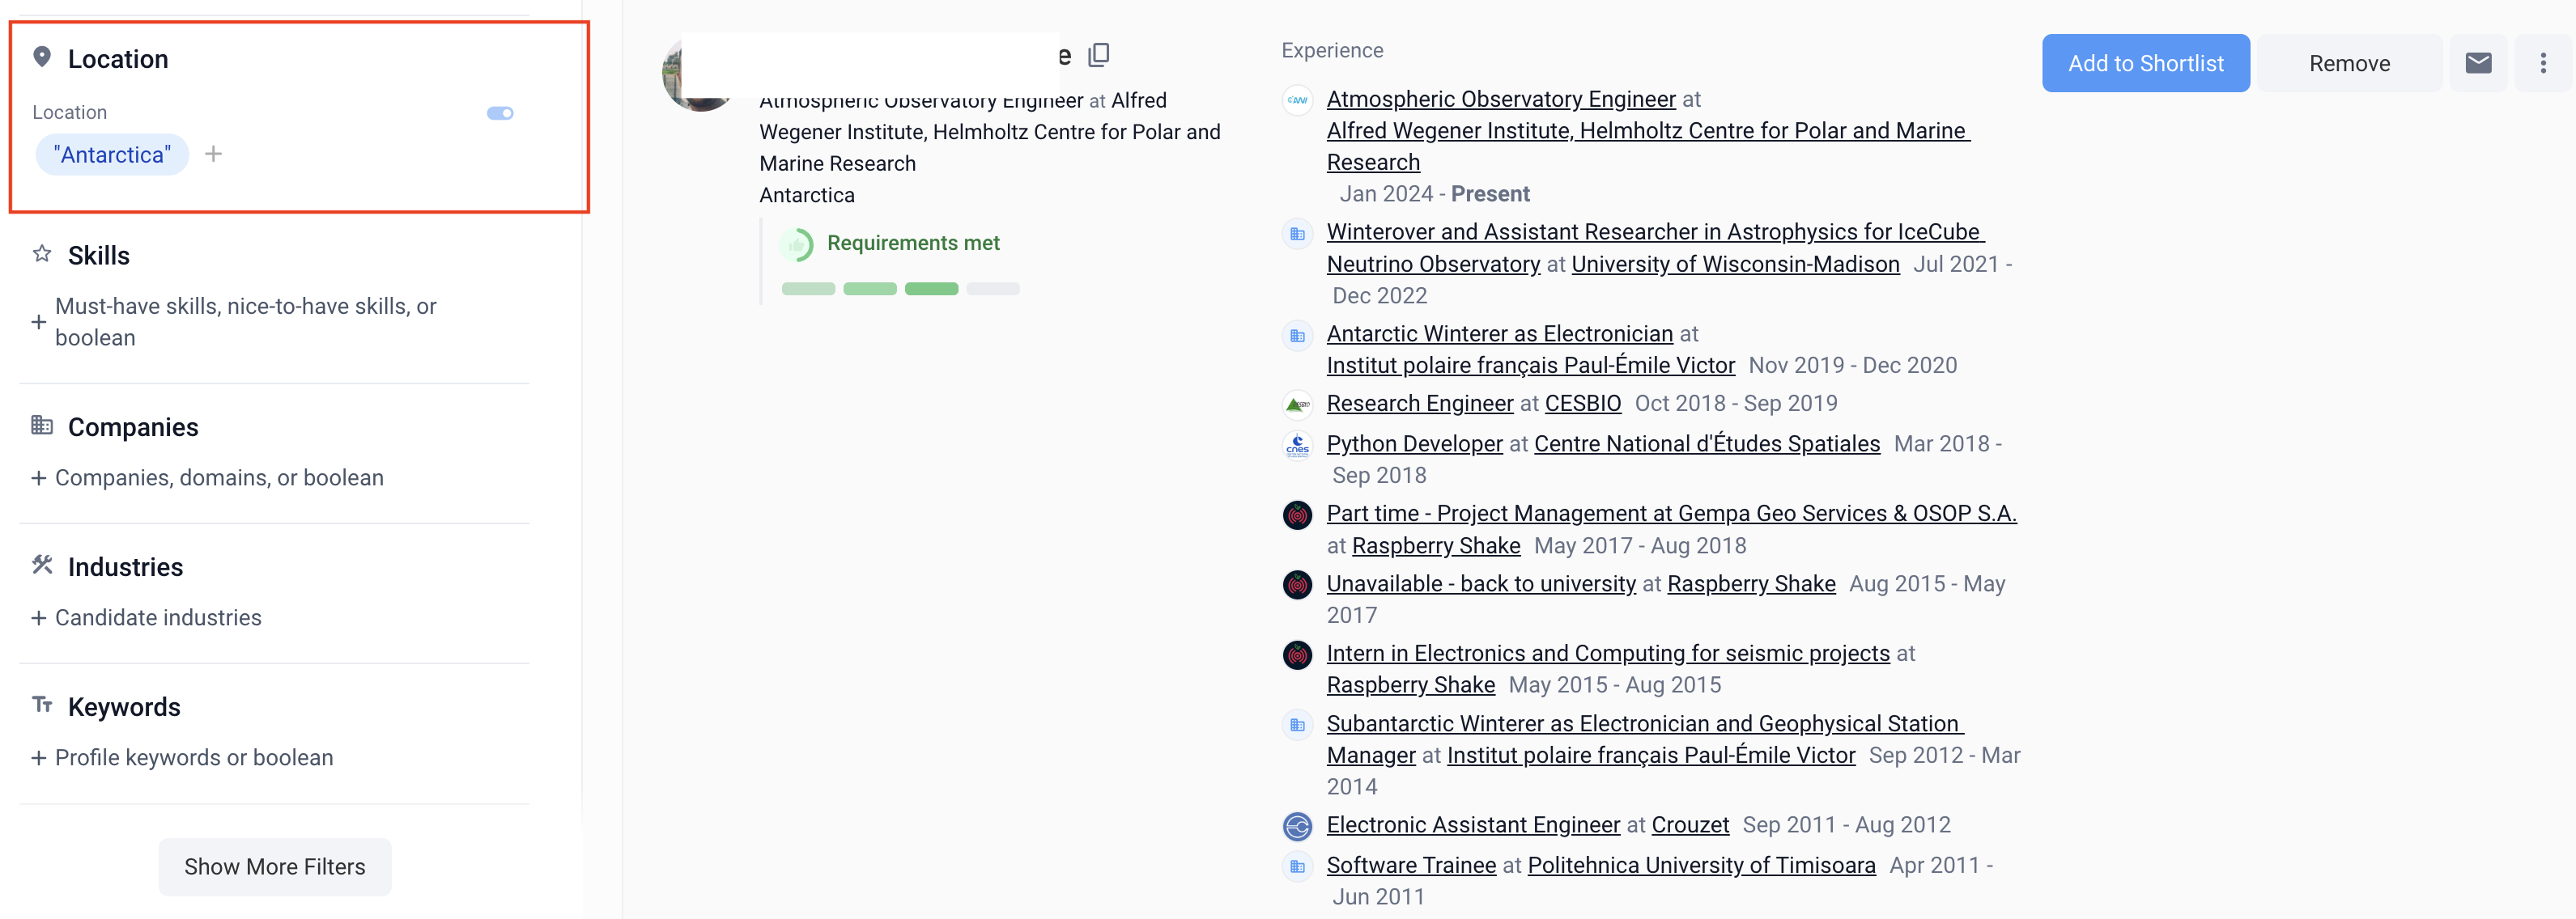Click the Industries tools icon

(42, 565)
